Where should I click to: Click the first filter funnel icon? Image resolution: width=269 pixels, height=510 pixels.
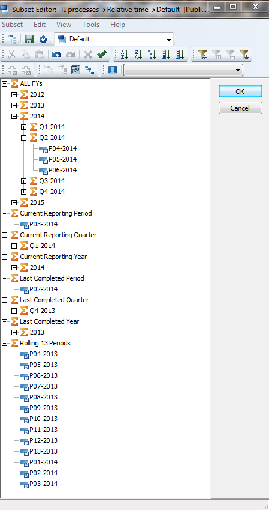(x=203, y=55)
